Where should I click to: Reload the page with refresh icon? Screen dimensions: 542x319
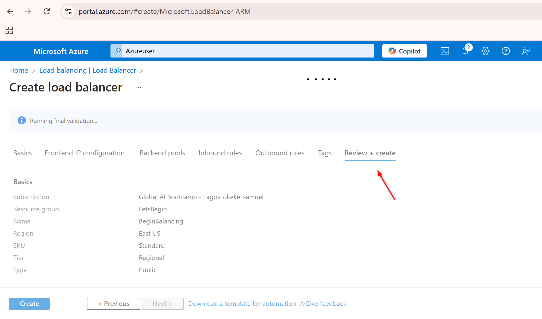[47, 11]
